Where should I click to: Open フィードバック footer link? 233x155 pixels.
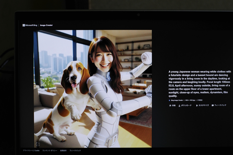75,151
